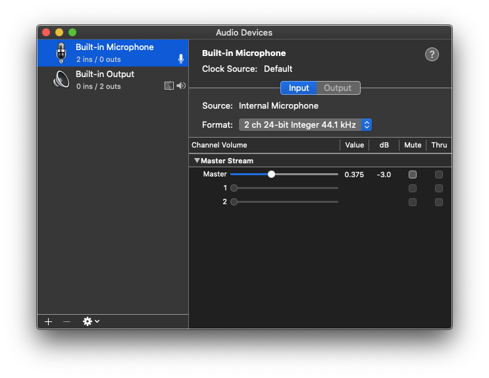
Task: Collapse the Master Stream disclosure triangle
Action: coord(197,161)
